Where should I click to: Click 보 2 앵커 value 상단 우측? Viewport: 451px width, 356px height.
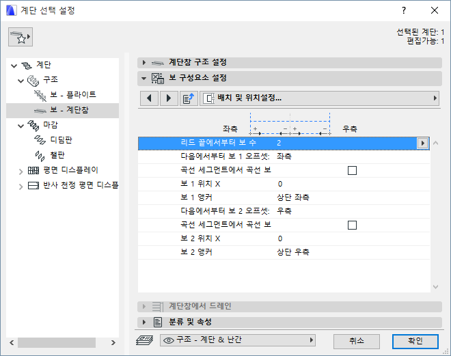pyautogui.click(x=293, y=252)
